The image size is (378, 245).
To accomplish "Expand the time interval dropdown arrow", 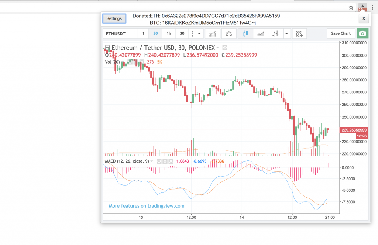I will click(200, 34).
